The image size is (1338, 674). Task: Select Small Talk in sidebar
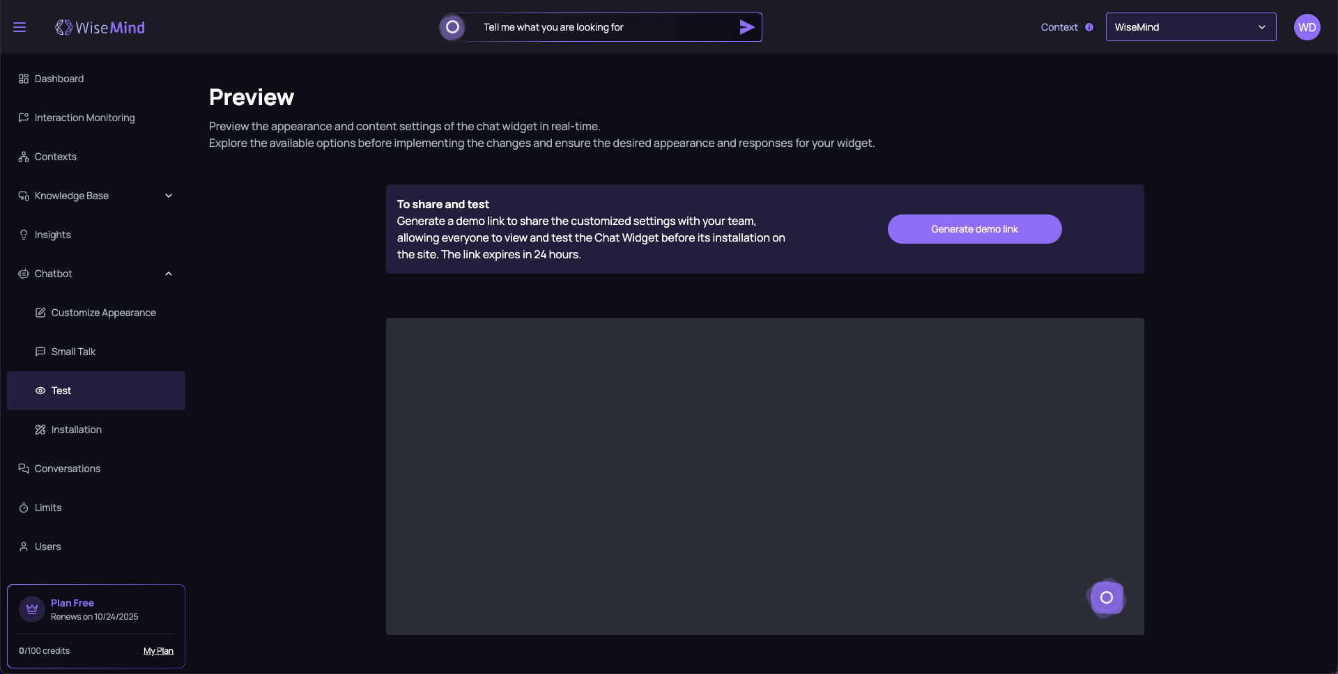click(x=73, y=352)
